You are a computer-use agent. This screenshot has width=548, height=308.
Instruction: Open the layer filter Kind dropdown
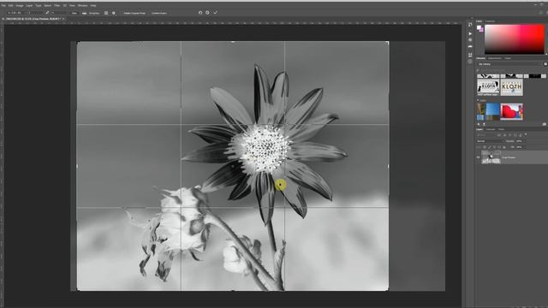[486, 135]
